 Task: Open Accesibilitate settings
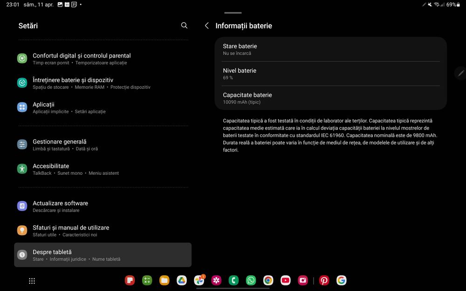pyautogui.click(x=103, y=169)
